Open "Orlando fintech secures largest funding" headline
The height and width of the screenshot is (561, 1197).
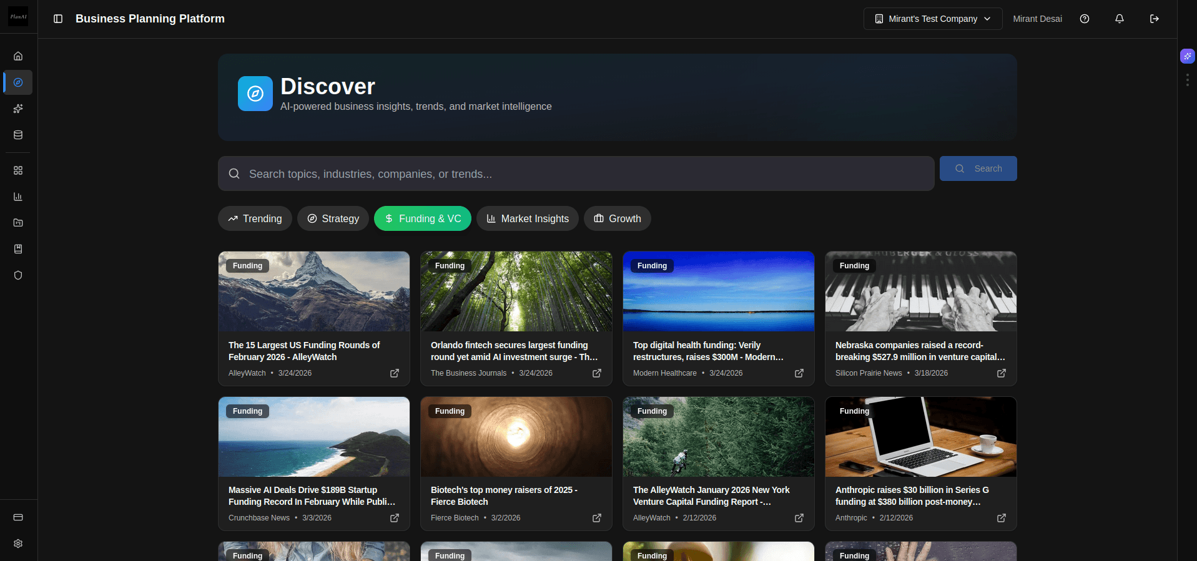(x=515, y=351)
